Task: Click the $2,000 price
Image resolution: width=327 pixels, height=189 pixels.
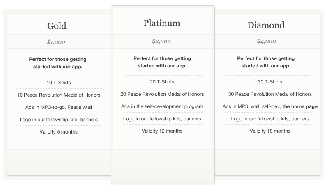Action: [x=161, y=41]
